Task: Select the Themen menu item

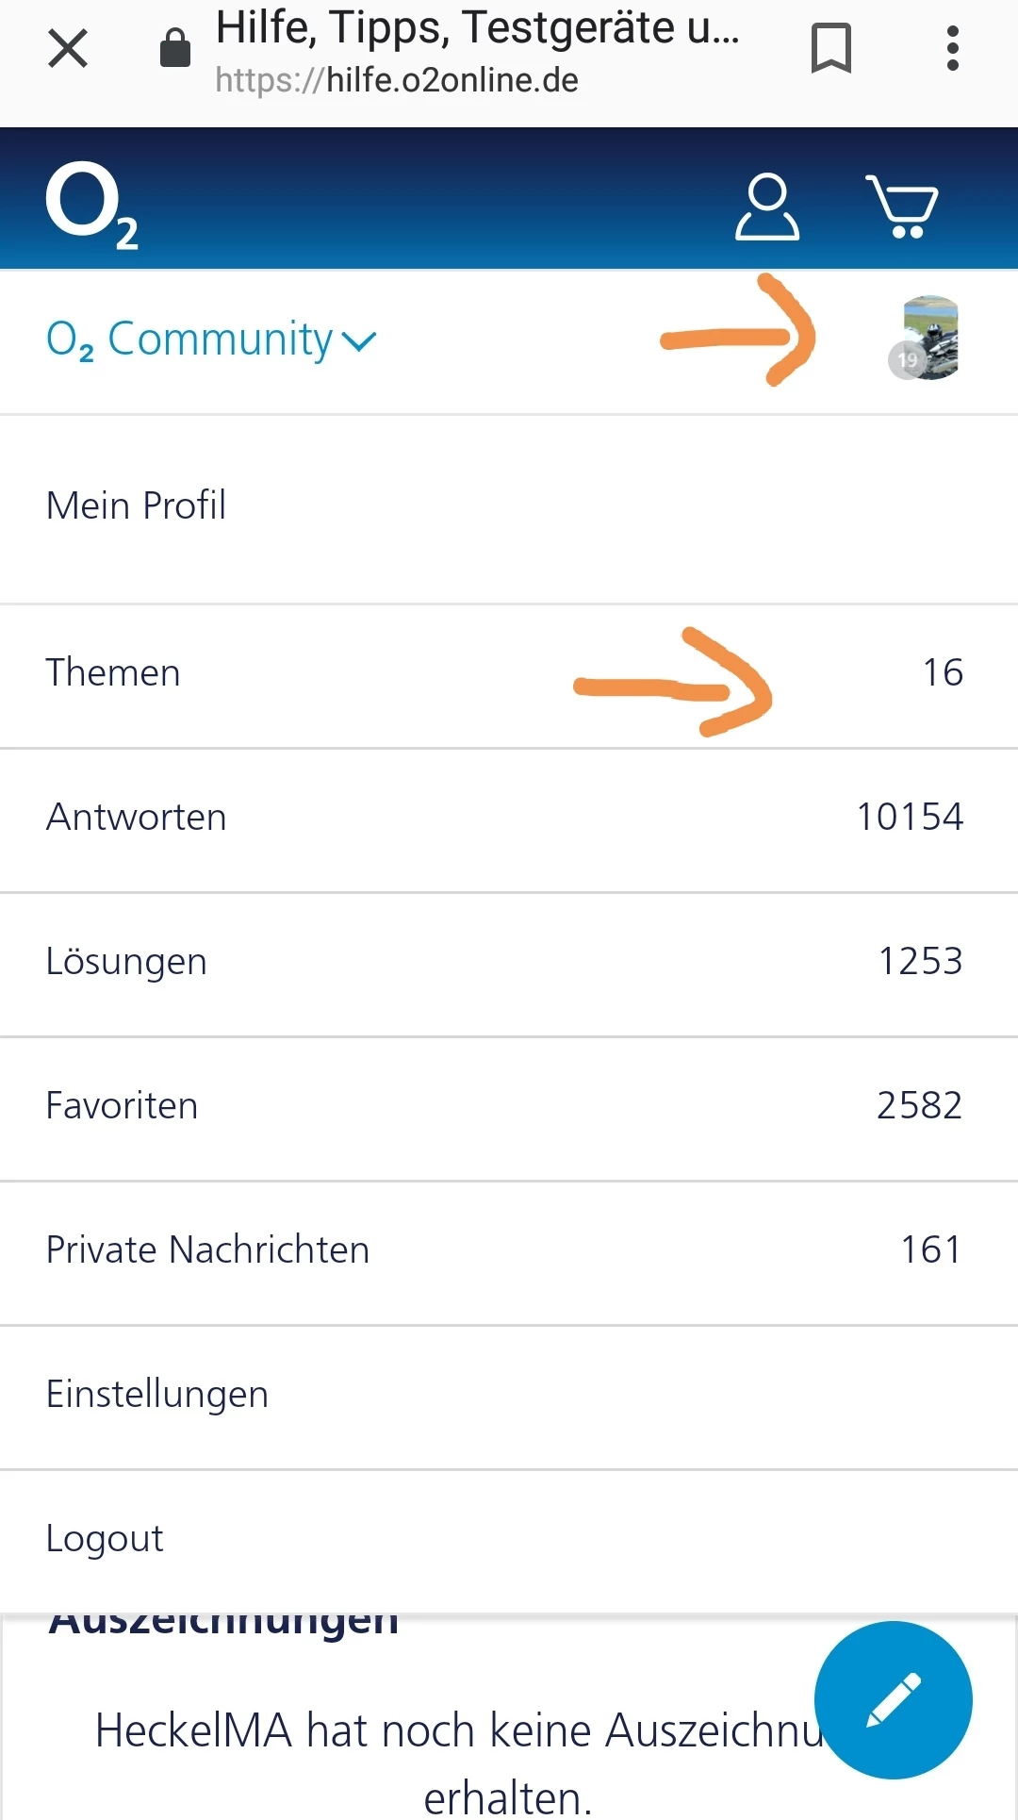Action: [x=113, y=673]
